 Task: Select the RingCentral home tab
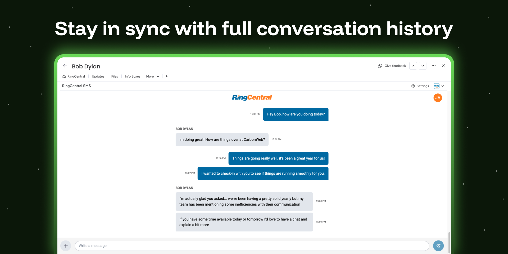coord(74,76)
